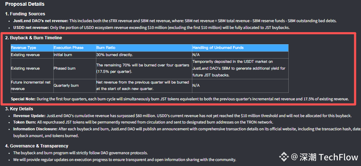
Task: Click the Proposal Details heading
Action: (x=25, y=4)
